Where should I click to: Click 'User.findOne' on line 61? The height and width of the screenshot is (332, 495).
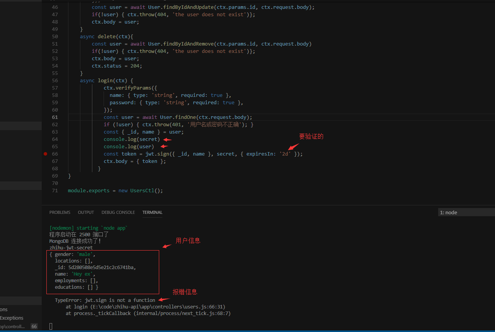click(x=178, y=117)
